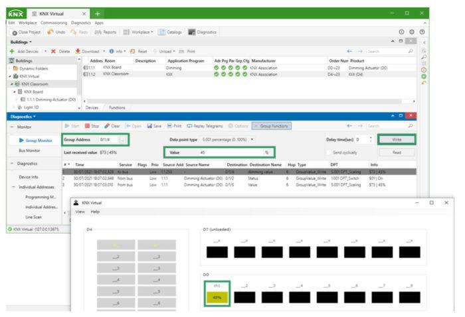
Task: Click the help icon in the top-right toolbar
Action: click(422, 32)
